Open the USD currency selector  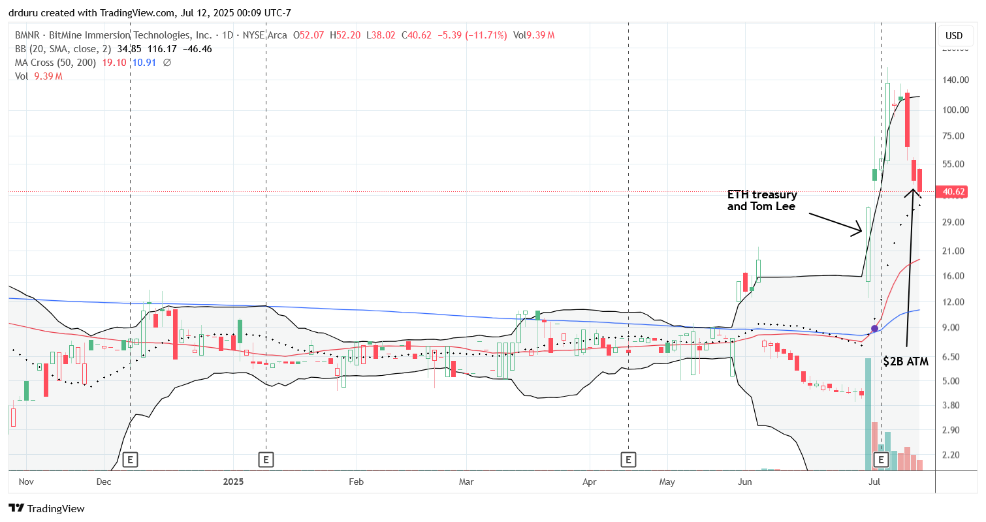coord(955,36)
